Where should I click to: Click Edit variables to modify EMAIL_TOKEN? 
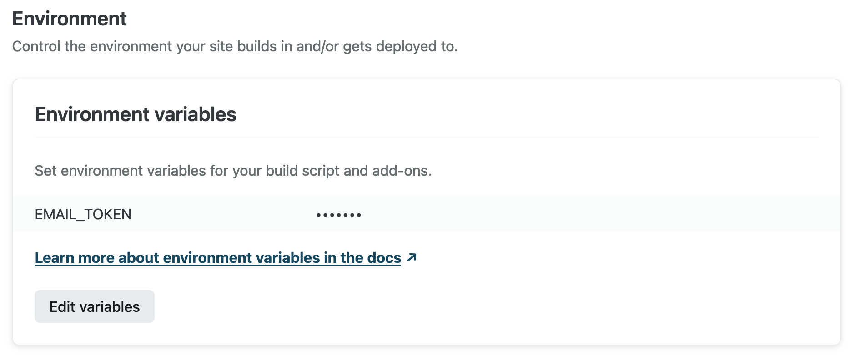point(94,306)
